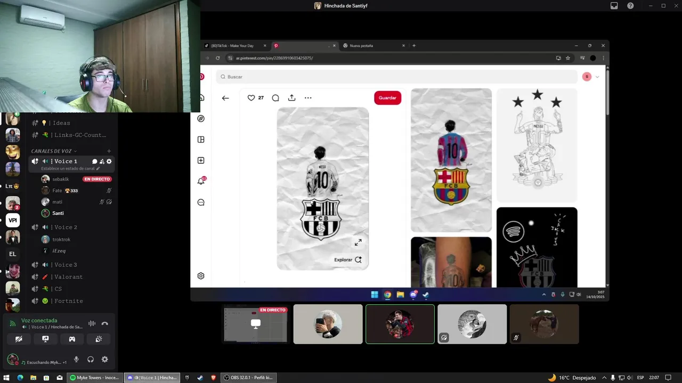Expand pin image to fullscreen
Screen dimensions: 682x383
click(x=358, y=243)
